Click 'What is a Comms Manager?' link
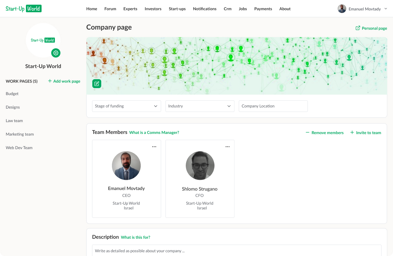The image size is (393, 256). (154, 133)
